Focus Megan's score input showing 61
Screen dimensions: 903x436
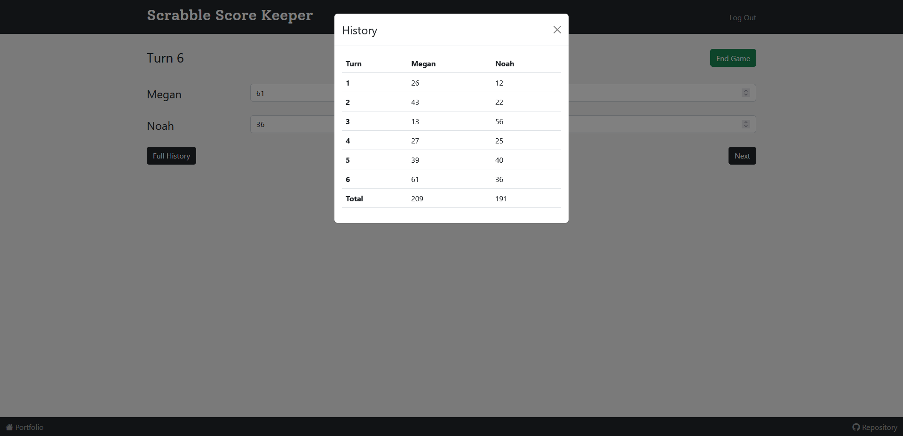(x=292, y=93)
